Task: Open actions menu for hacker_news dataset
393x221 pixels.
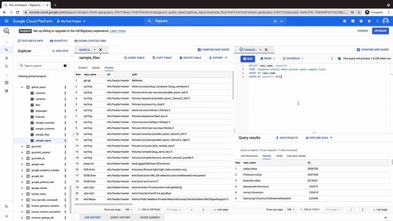Action: point(65,194)
